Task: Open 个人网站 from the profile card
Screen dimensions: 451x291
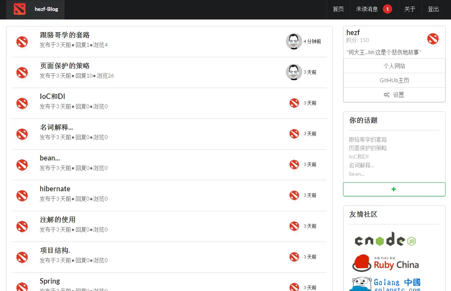Action: 394,66
